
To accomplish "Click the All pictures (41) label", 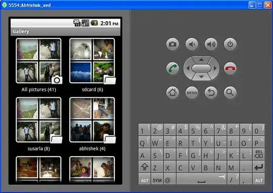I will coord(38,90).
